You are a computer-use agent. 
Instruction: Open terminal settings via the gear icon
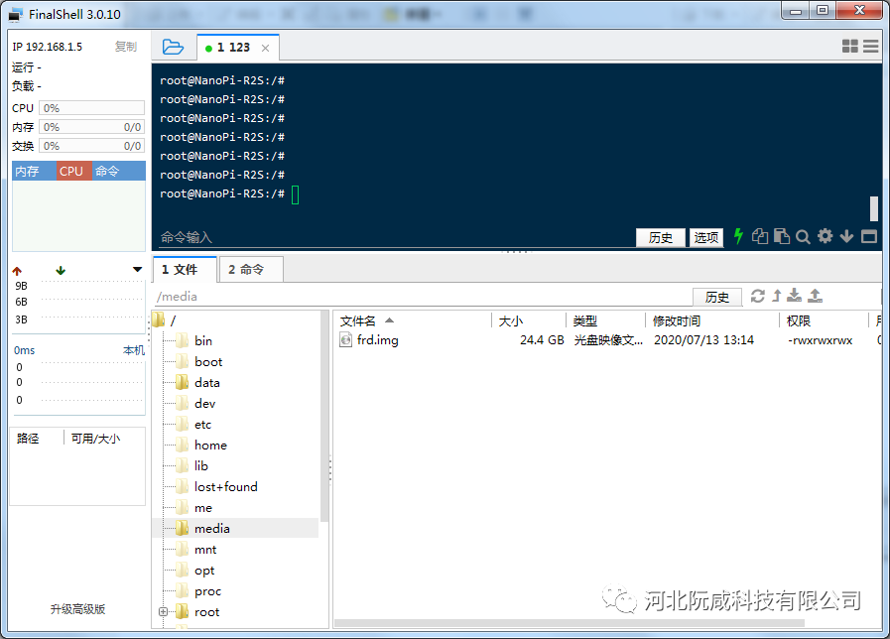tap(825, 236)
